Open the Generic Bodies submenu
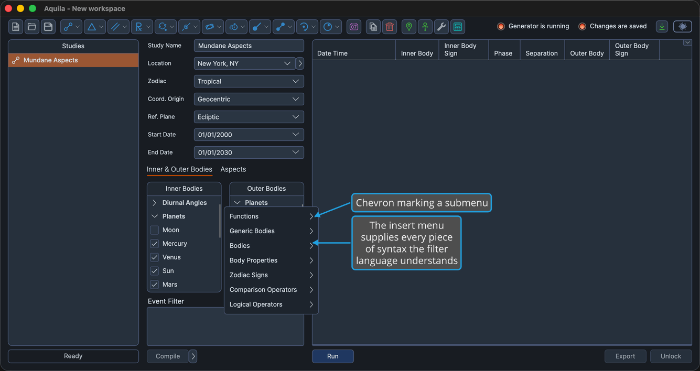Screen dimensions: 700x371 click(271, 231)
